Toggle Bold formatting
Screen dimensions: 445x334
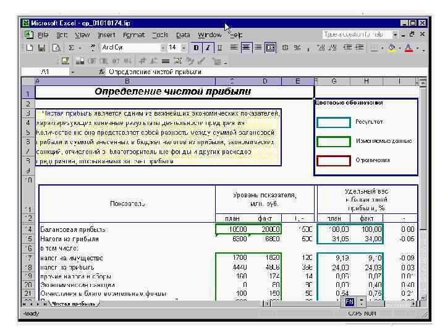[x=196, y=48]
